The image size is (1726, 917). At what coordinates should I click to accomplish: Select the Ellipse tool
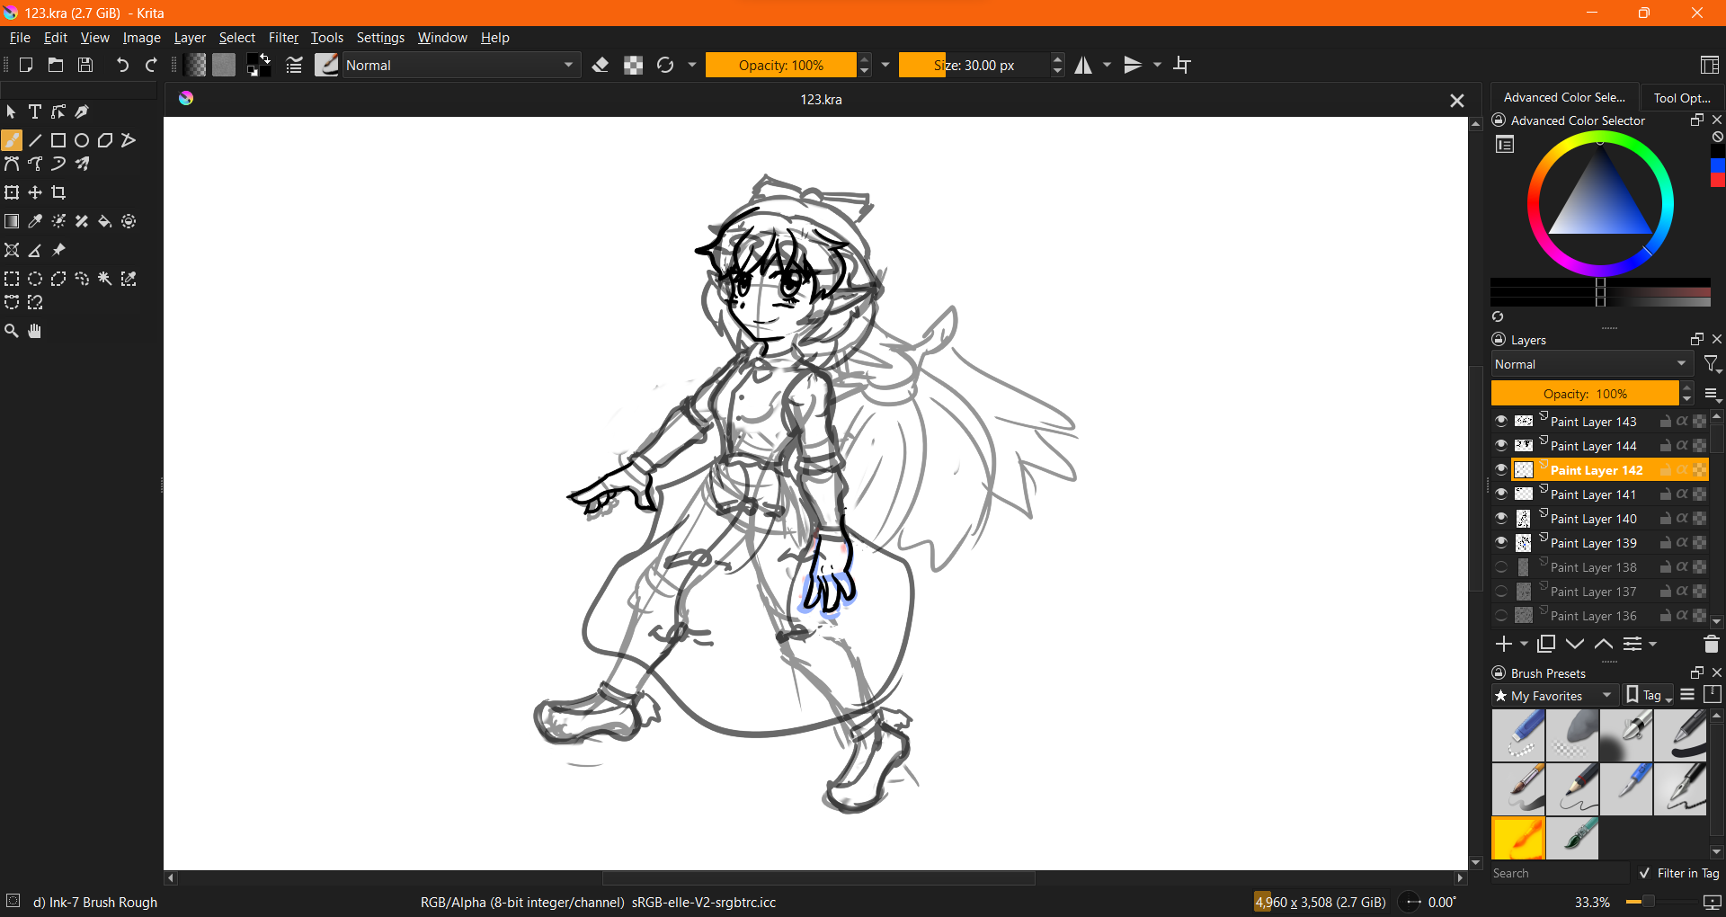(x=82, y=140)
